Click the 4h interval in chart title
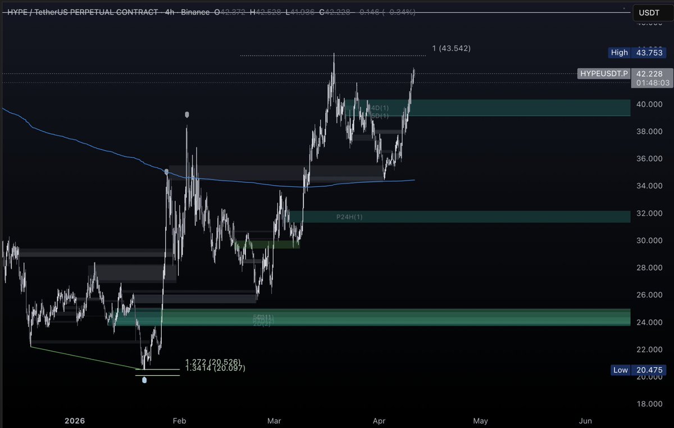 pos(169,12)
